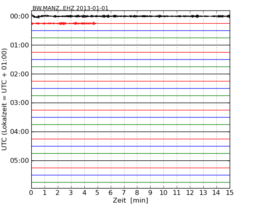Click the black seismogram trace at 00:00
Viewport: 261px width, 209px height.
click(x=130, y=16)
